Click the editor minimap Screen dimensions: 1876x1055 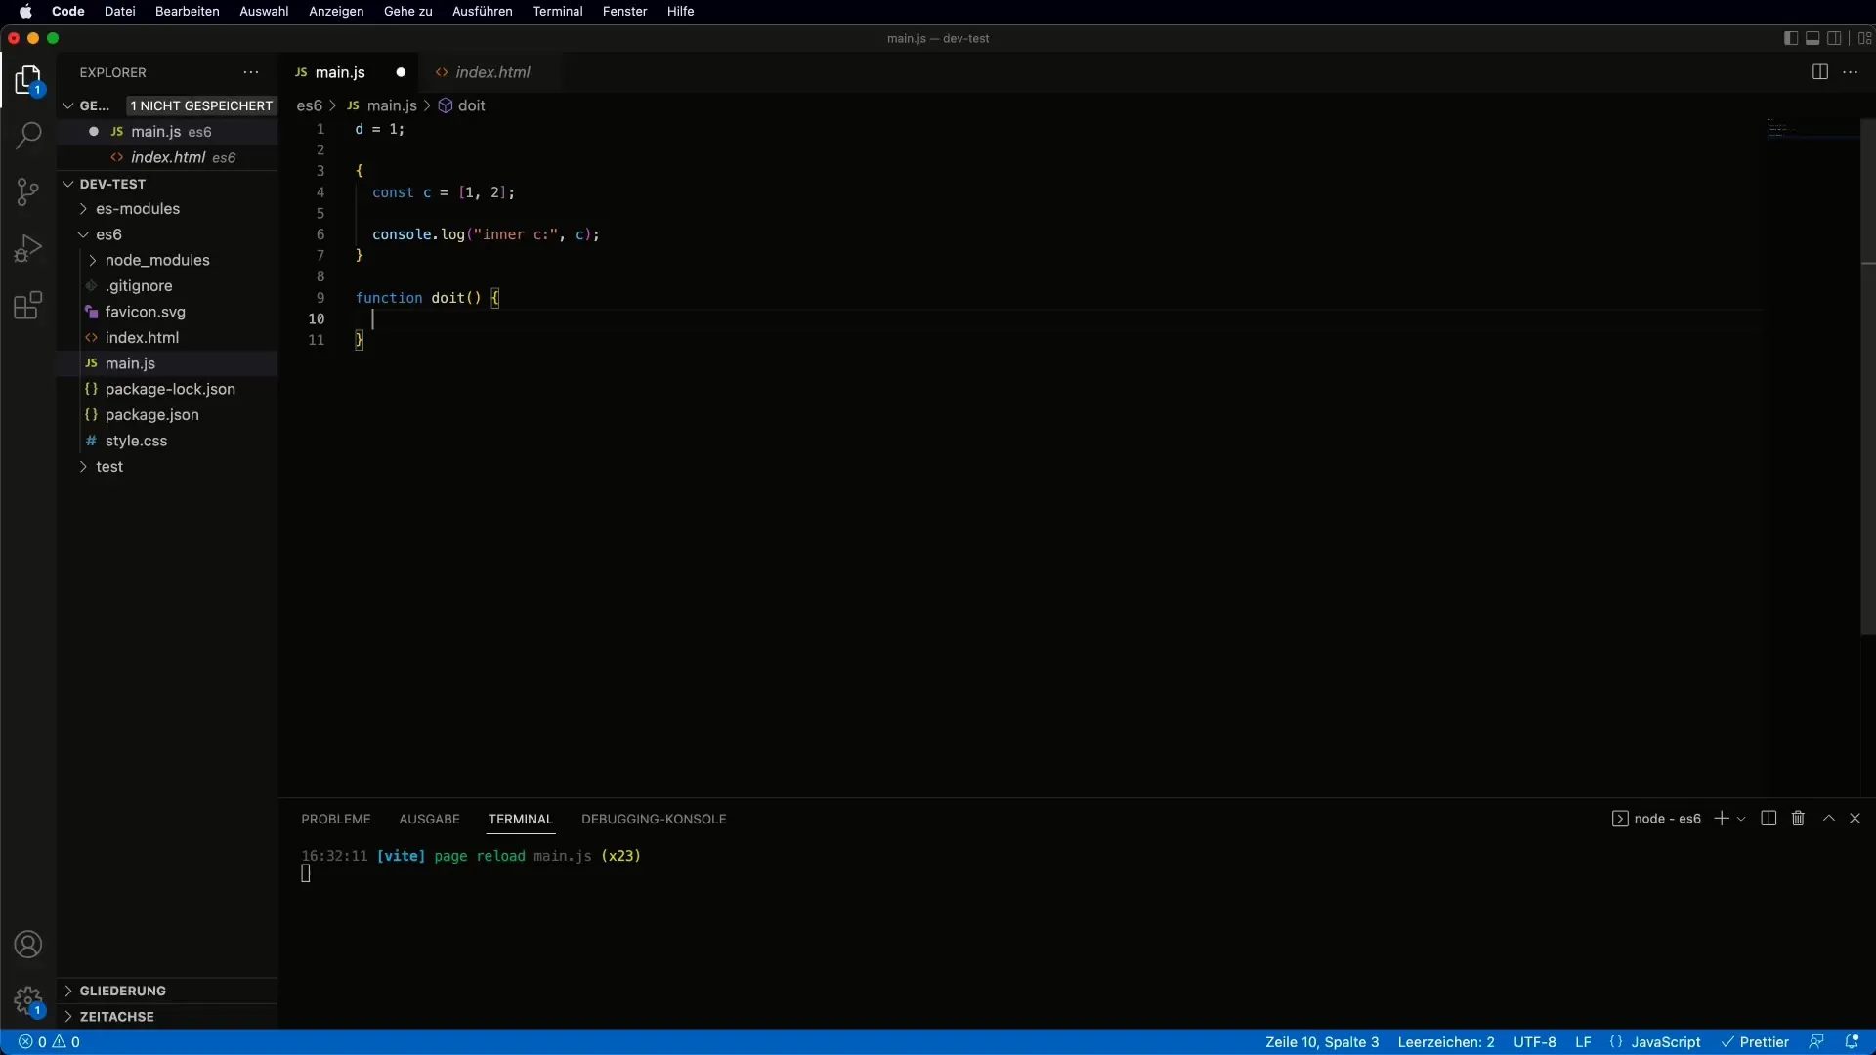click(x=1812, y=129)
